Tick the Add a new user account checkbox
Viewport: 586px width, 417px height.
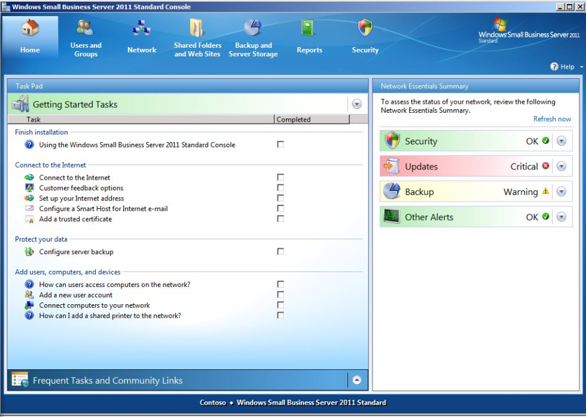[280, 295]
